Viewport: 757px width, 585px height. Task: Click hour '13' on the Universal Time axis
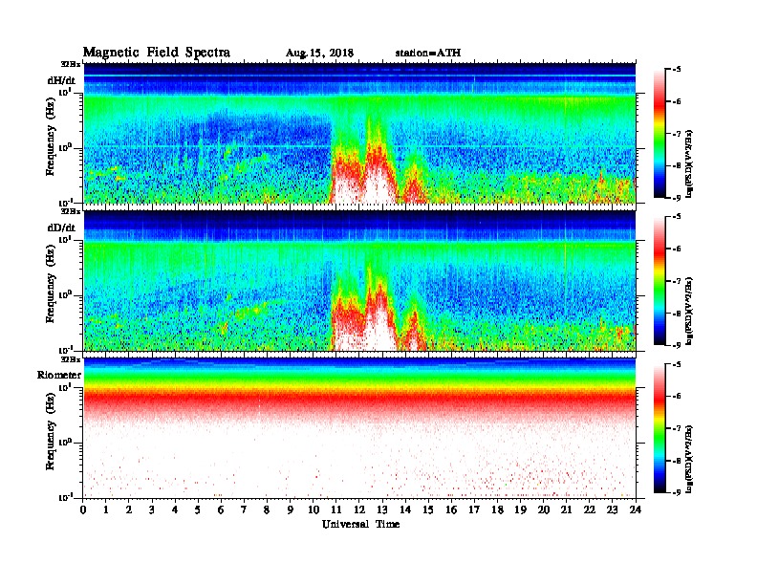click(382, 509)
